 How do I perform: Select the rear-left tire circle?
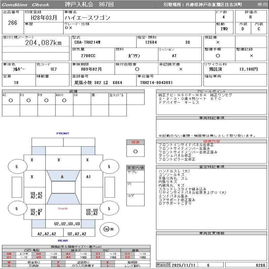(x=16, y=209)
